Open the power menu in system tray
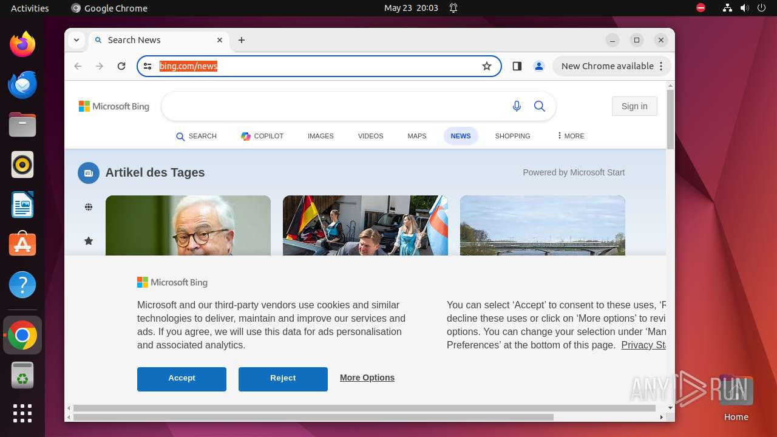This screenshot has height=437, width=777. click(761, 8)
